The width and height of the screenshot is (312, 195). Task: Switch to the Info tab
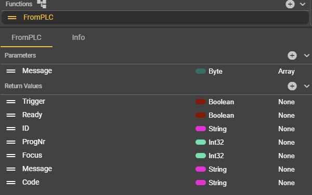(79, 37)
